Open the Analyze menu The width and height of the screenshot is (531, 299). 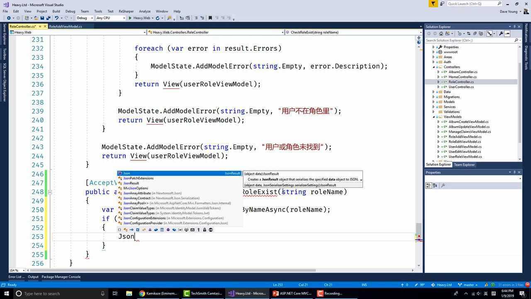145,11
